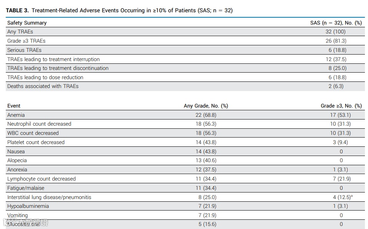The image size is (368, 229).
Task: Click the Alopecia row label
Action: coord(17,161)
